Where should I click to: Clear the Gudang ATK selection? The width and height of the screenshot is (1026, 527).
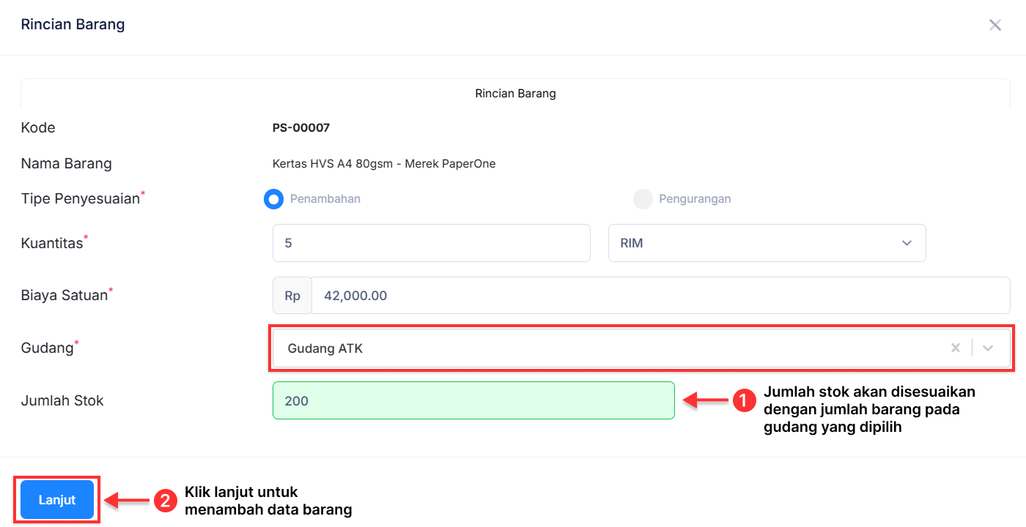pos(955,348)
